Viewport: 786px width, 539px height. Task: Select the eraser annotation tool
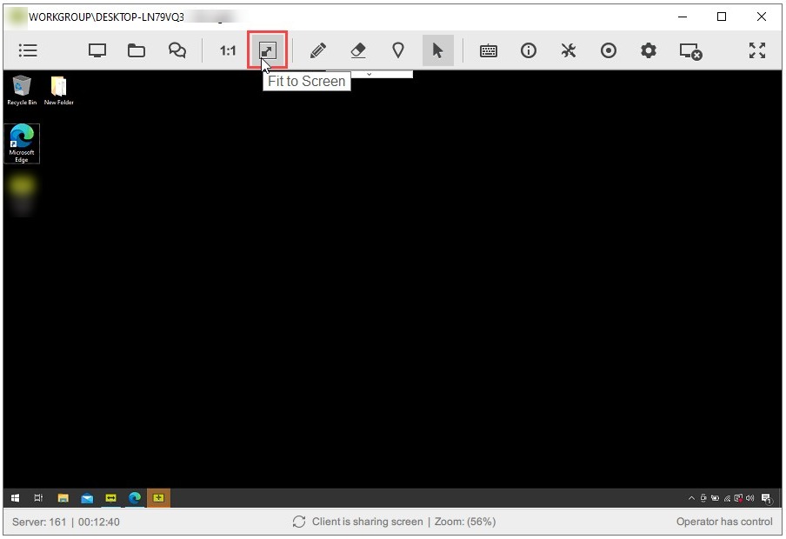point(359,50)
